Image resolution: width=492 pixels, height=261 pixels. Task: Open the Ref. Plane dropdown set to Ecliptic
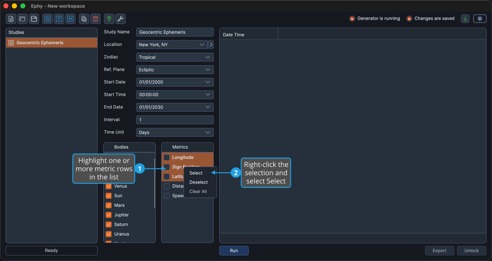pos(175,70)
